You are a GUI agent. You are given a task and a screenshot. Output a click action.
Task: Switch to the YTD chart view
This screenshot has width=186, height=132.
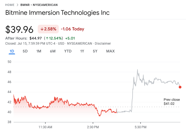[68, 51]
